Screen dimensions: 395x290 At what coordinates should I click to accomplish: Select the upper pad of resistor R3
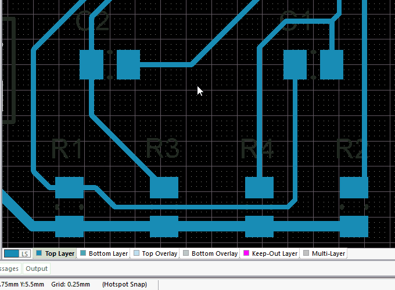pos(164,188)
